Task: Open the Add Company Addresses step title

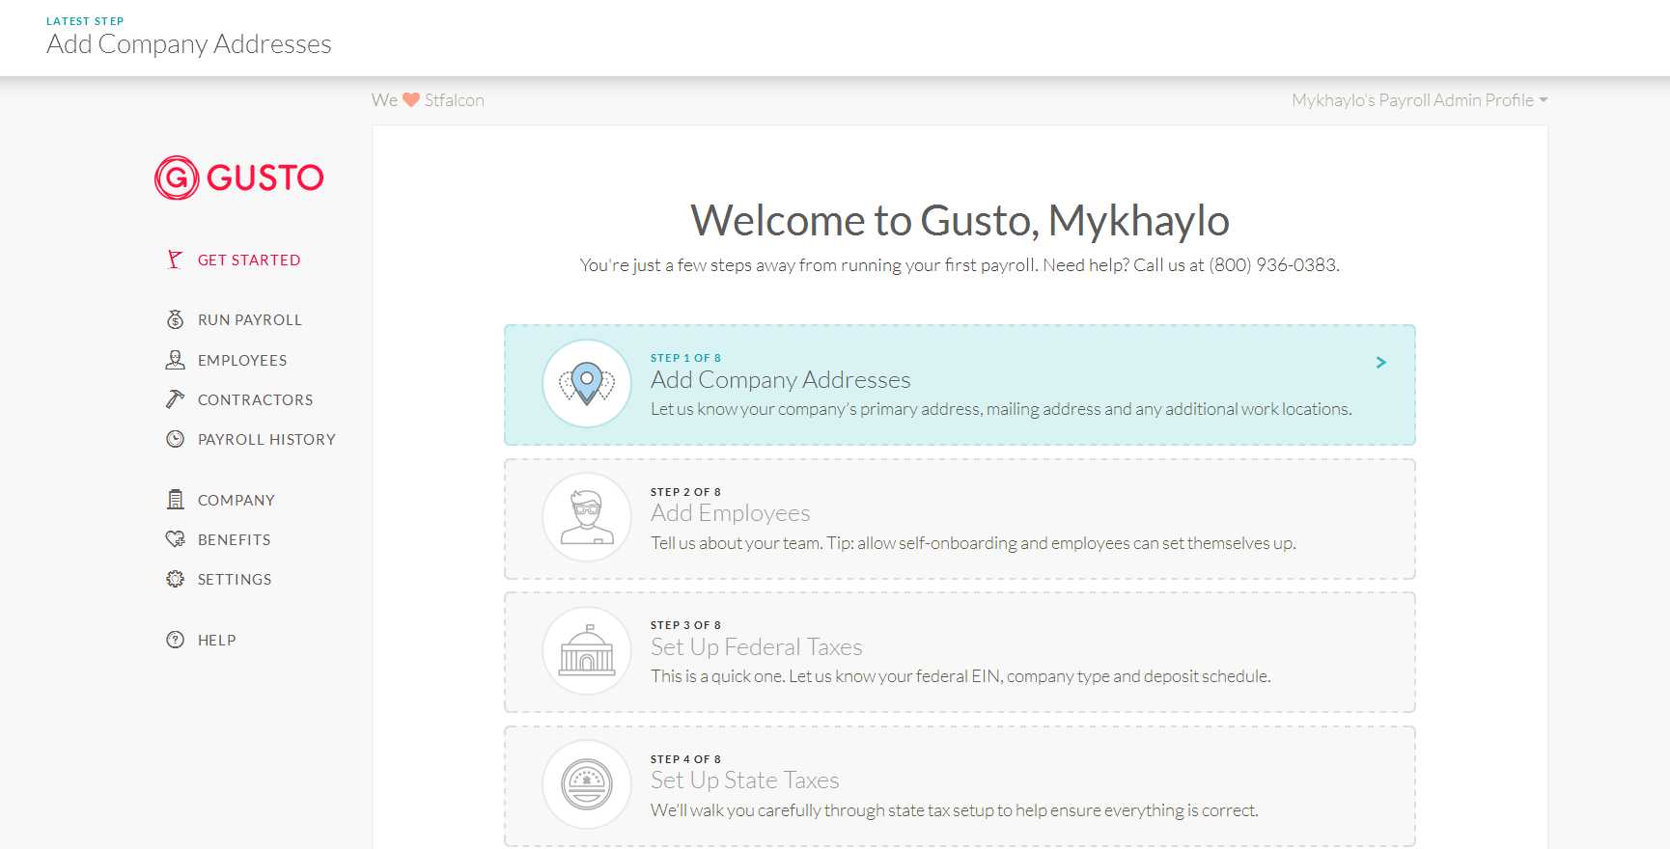Action: (780, 380)
